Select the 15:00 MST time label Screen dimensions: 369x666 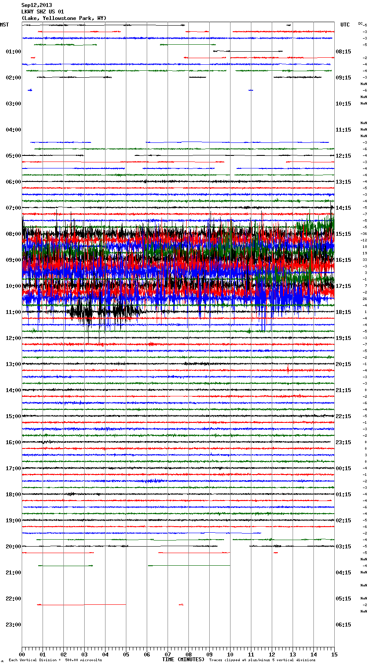point(13,416)
